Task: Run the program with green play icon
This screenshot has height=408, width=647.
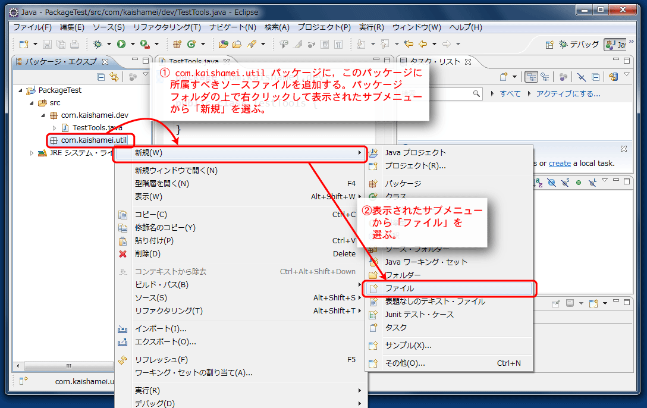Action: coord(121,44)
